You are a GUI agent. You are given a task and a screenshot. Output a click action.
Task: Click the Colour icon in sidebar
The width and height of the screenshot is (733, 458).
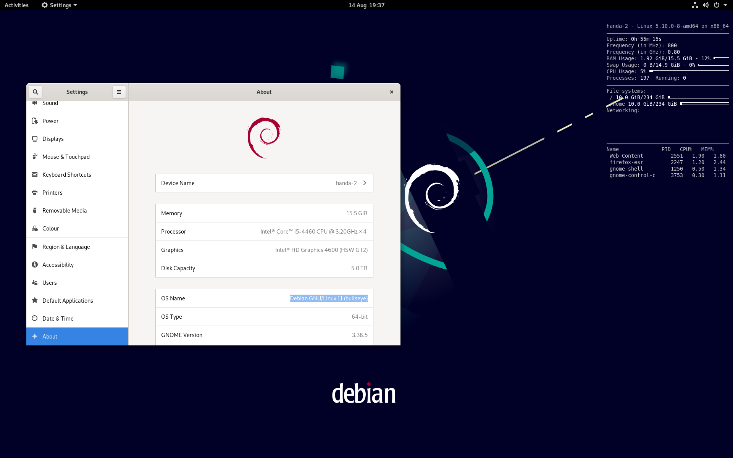[x=35, y=229]
